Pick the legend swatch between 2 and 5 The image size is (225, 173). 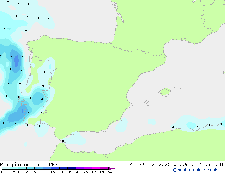coord(31,168)
